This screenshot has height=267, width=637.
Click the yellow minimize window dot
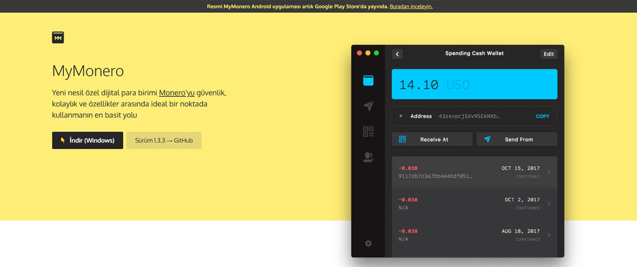point(368,53)
